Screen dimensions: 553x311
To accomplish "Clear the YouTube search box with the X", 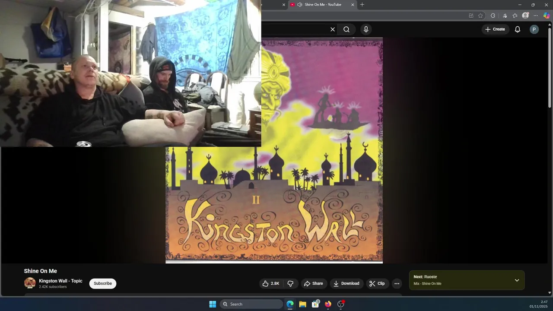I will tap(333, 29).
